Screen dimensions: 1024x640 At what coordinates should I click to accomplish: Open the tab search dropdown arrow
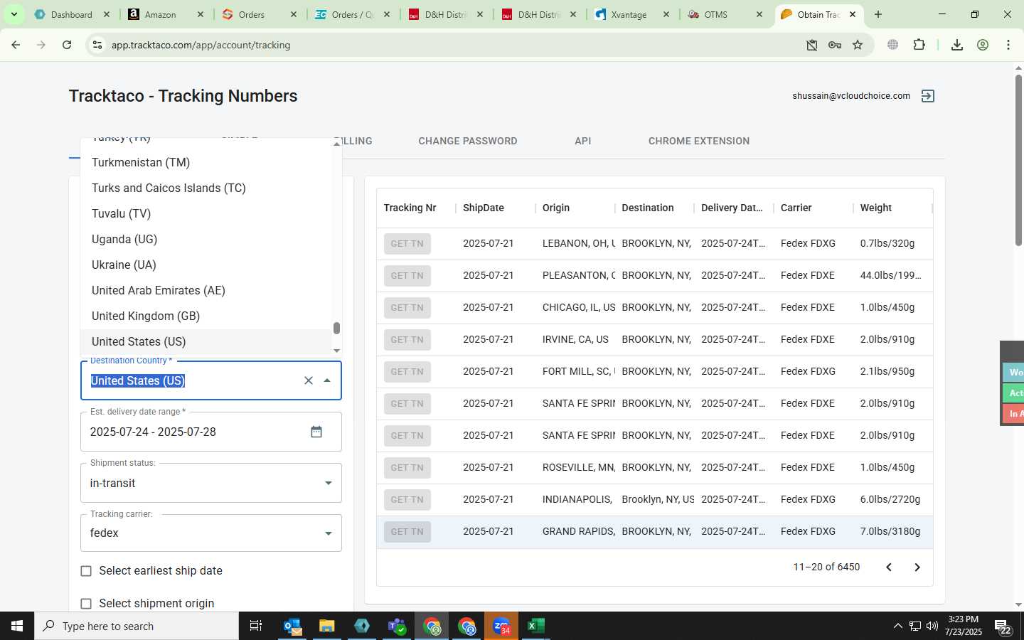[x=14, y=14]
